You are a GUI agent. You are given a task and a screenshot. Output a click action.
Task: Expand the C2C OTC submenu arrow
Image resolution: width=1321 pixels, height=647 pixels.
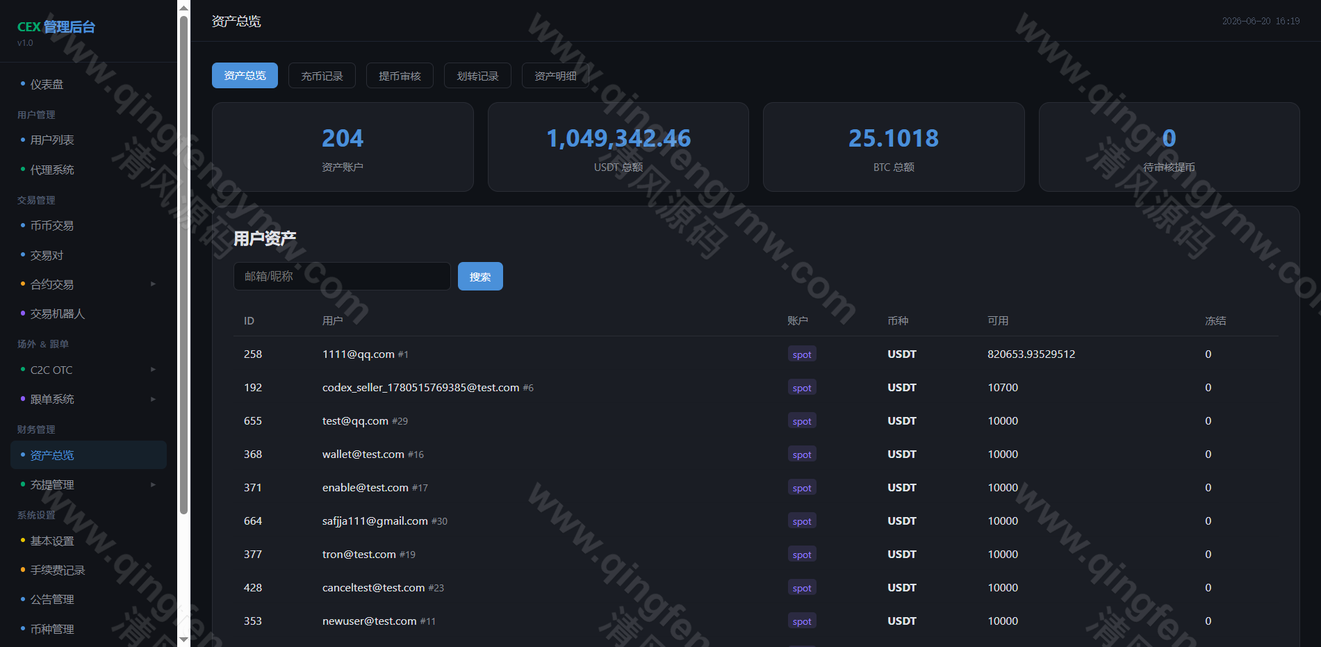(x=154, y=370)
